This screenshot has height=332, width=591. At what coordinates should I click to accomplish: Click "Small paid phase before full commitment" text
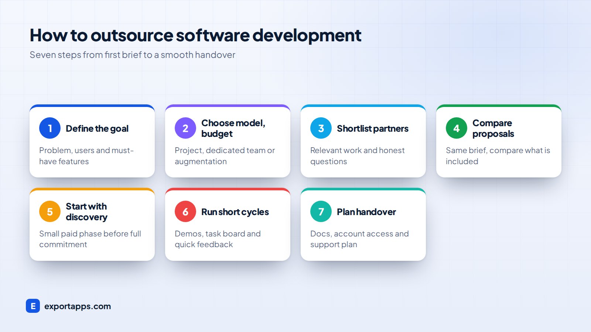pyautogui.click(x=90, y=239)
